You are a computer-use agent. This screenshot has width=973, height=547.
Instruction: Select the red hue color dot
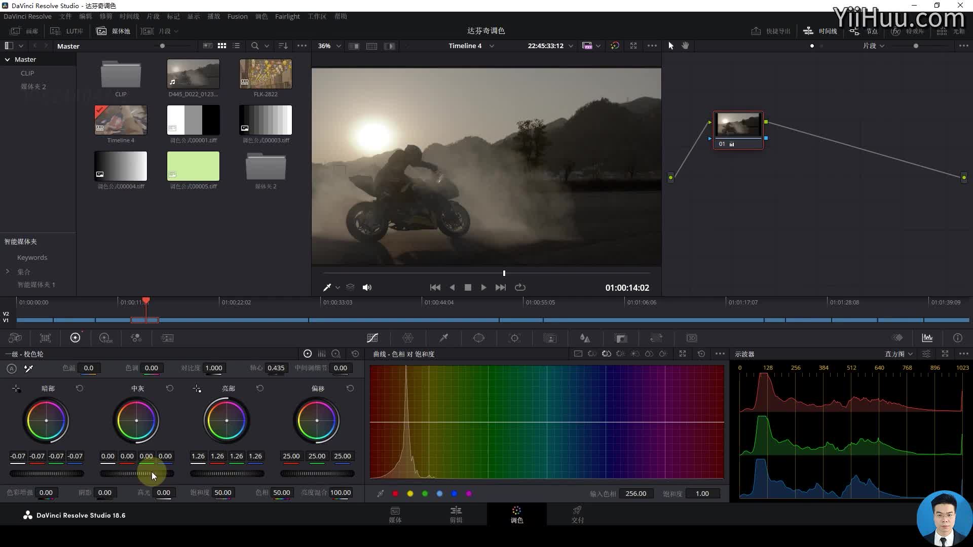coord(395,493)
